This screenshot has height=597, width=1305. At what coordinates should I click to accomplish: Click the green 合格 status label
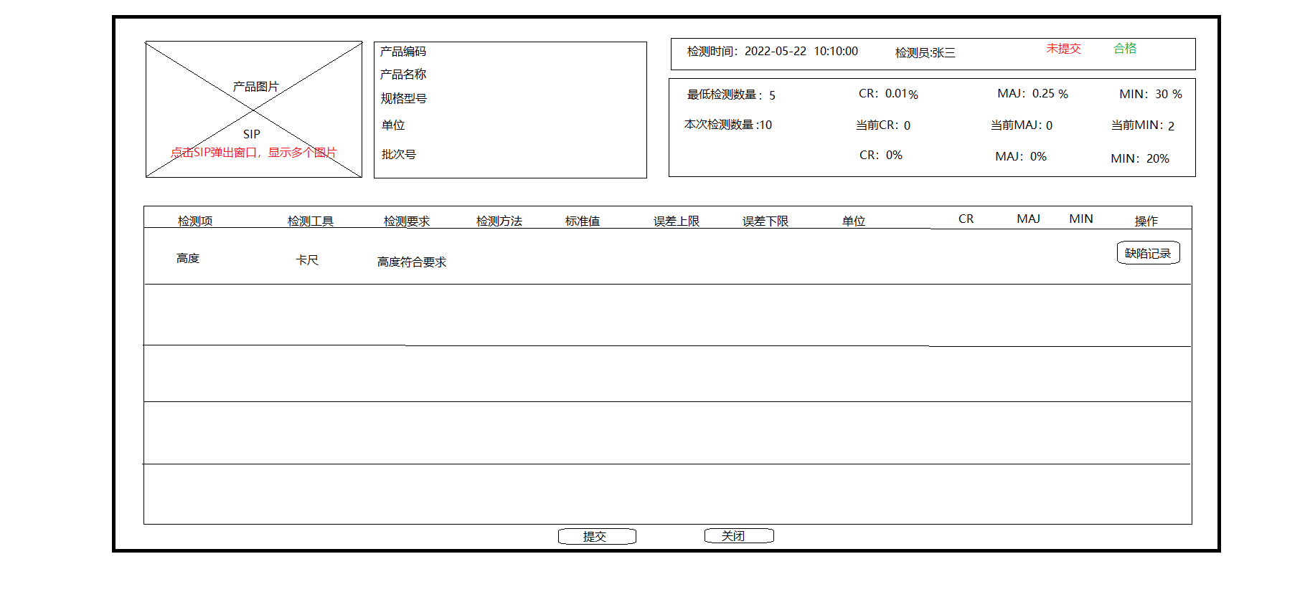point(1124,49)
